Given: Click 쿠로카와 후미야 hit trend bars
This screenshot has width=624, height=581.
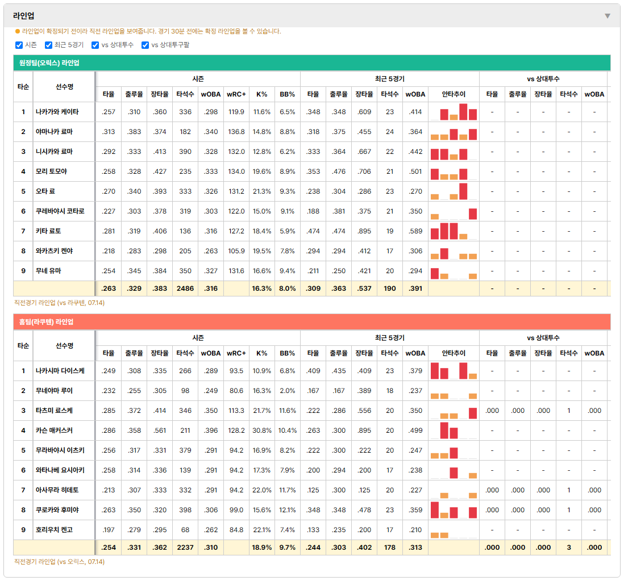Looking at the screenshot, I should pyautogui.click(x=454, y=510).
